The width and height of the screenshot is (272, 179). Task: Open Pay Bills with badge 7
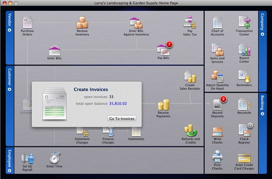point(163,50)
